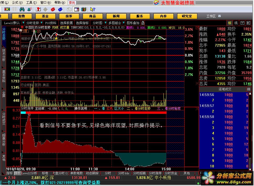Open the 公式 menu
Image resolution: width=254 pixels, height=186 pixels.
17,3
